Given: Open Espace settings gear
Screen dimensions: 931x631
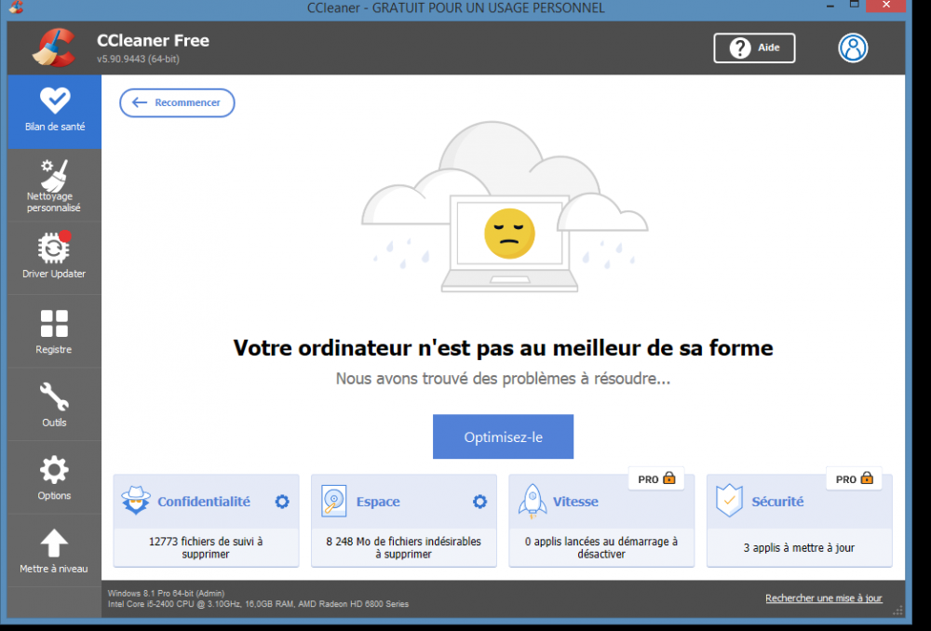Looking at the screenshot, I should click(x=479, y=502).
